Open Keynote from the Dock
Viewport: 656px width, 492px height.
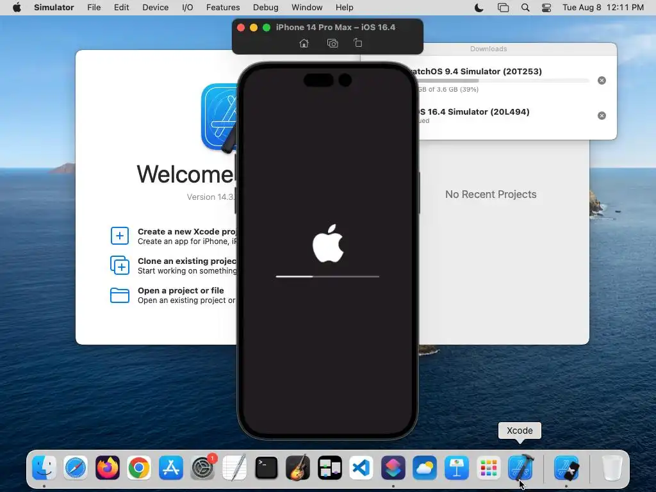pos(457,468)
